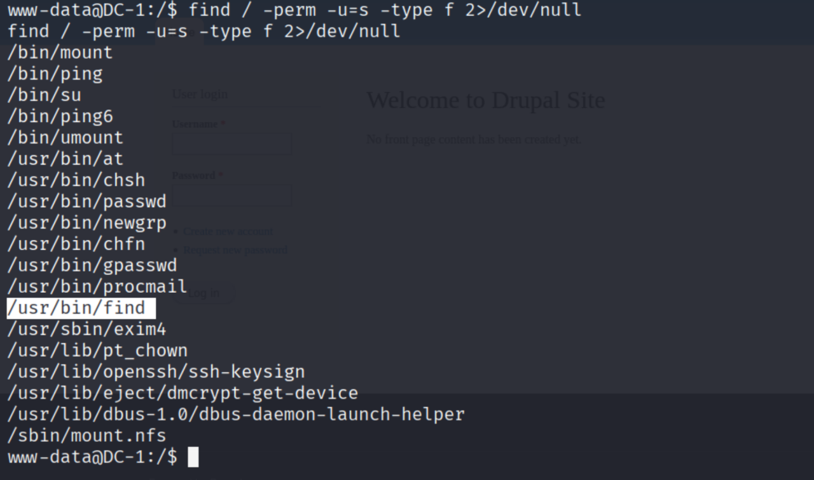Image resolution: width=814 pixels, height=480 pixels.
Task: Click the Username input field
Action: [x=232, y=143]
